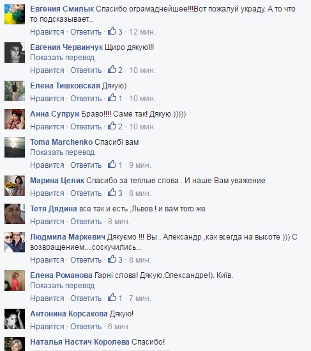Expand translation for Toma Marchenko's comment
Viewport: 311px width, 351px height.
click(63, 152)
